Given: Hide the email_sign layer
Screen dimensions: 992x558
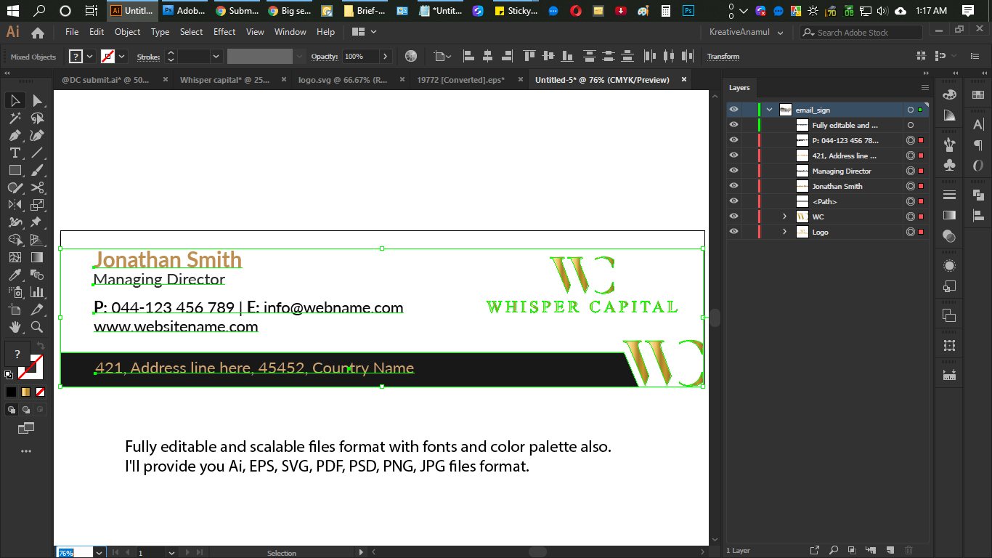Looking at the screenshot, I should [734, 110].
